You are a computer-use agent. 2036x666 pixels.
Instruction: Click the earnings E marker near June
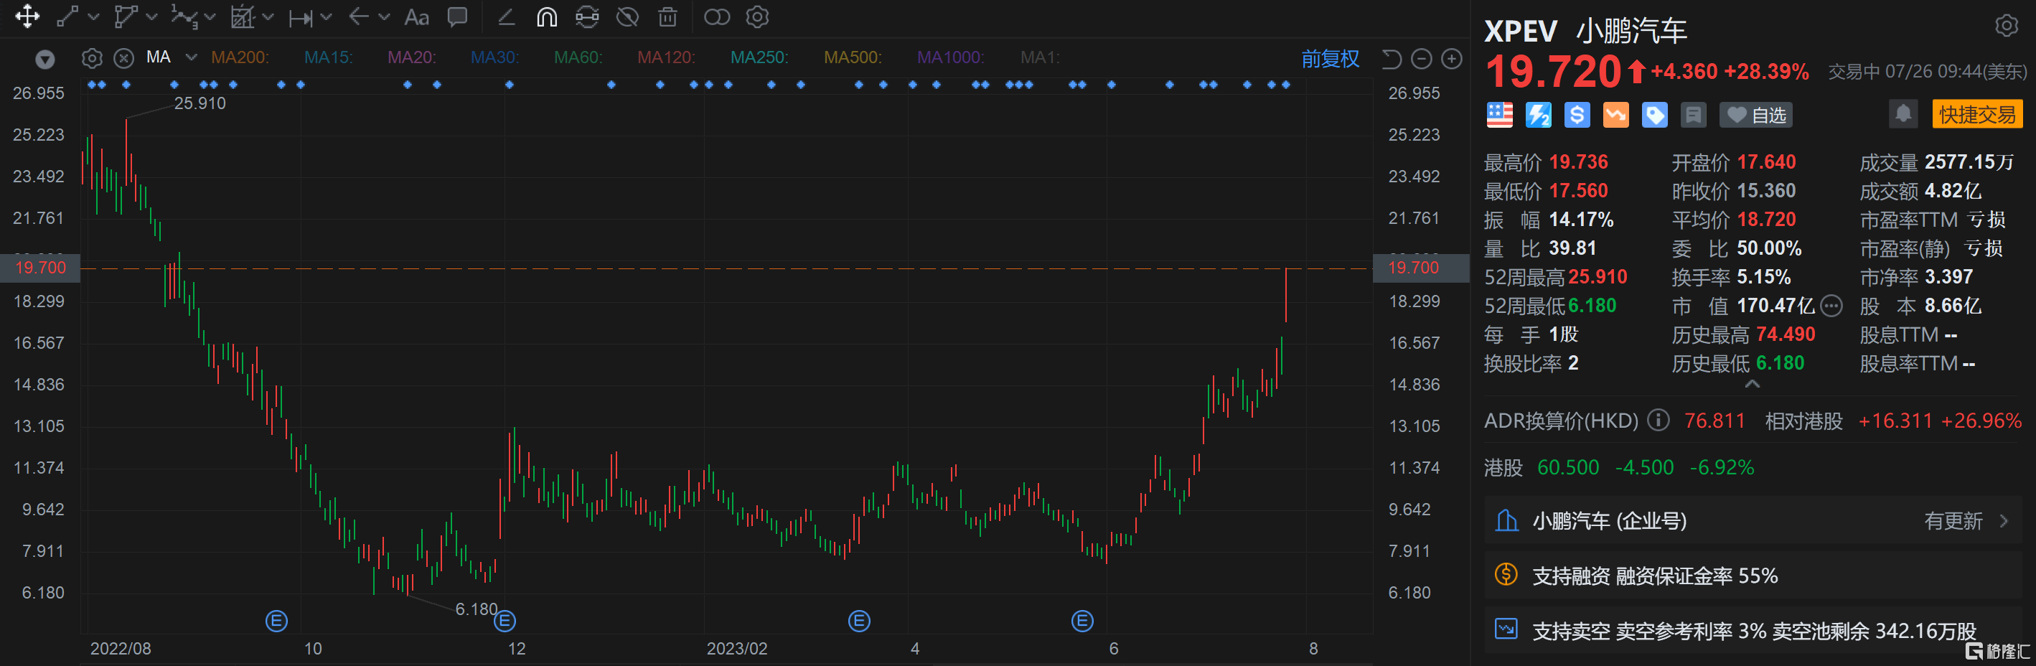click(1082, 621)
